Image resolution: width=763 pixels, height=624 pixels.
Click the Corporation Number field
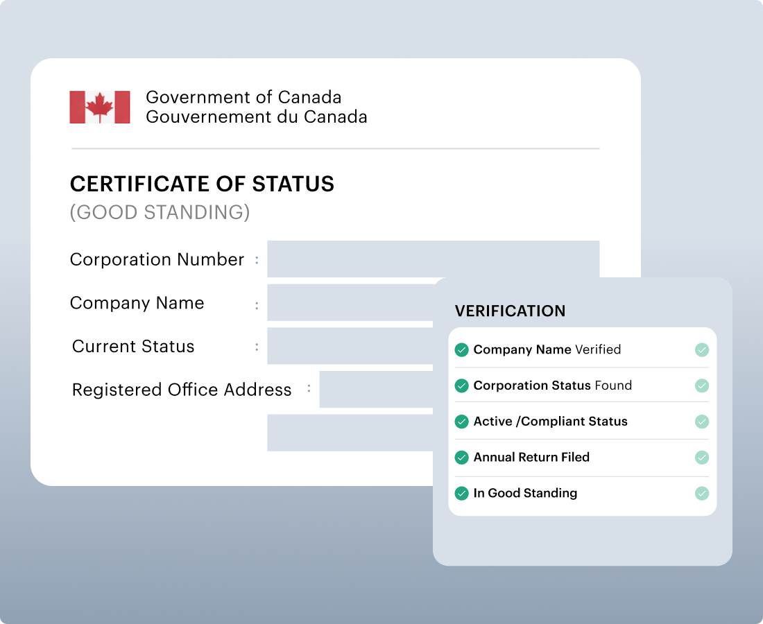click(433, 259)
